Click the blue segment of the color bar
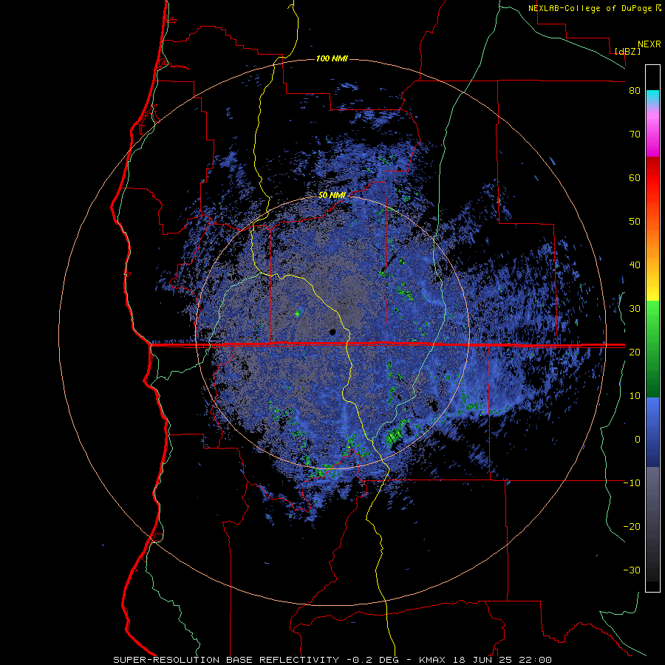Viewport: 665px width, 665px height. [x=652, y=432]
